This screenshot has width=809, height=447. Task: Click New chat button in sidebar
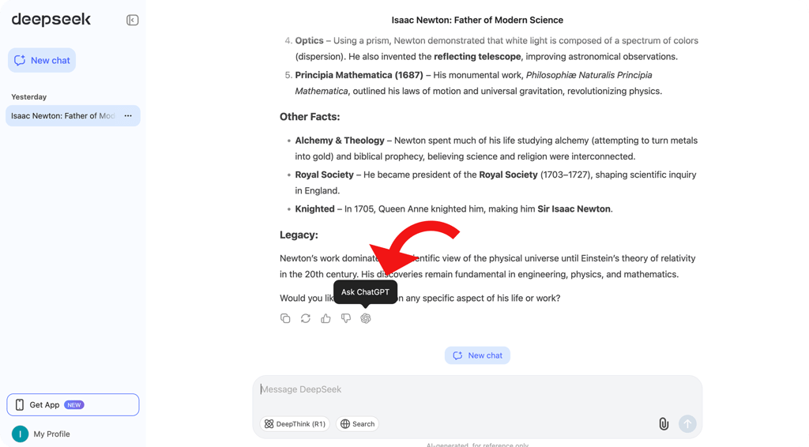pyautogui.click(x=42, y=60)
